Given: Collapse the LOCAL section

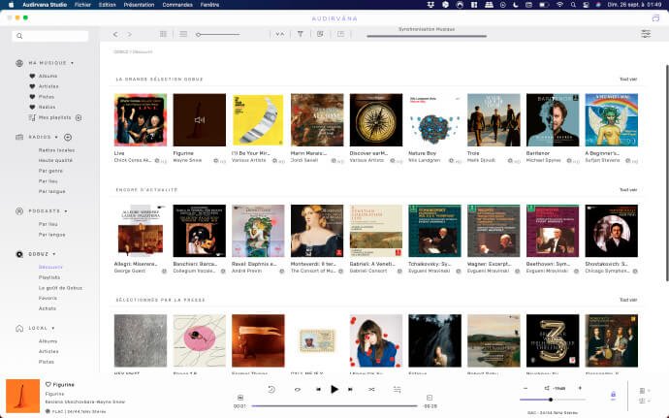Looking at the screenshot, I should coord(53,329).
